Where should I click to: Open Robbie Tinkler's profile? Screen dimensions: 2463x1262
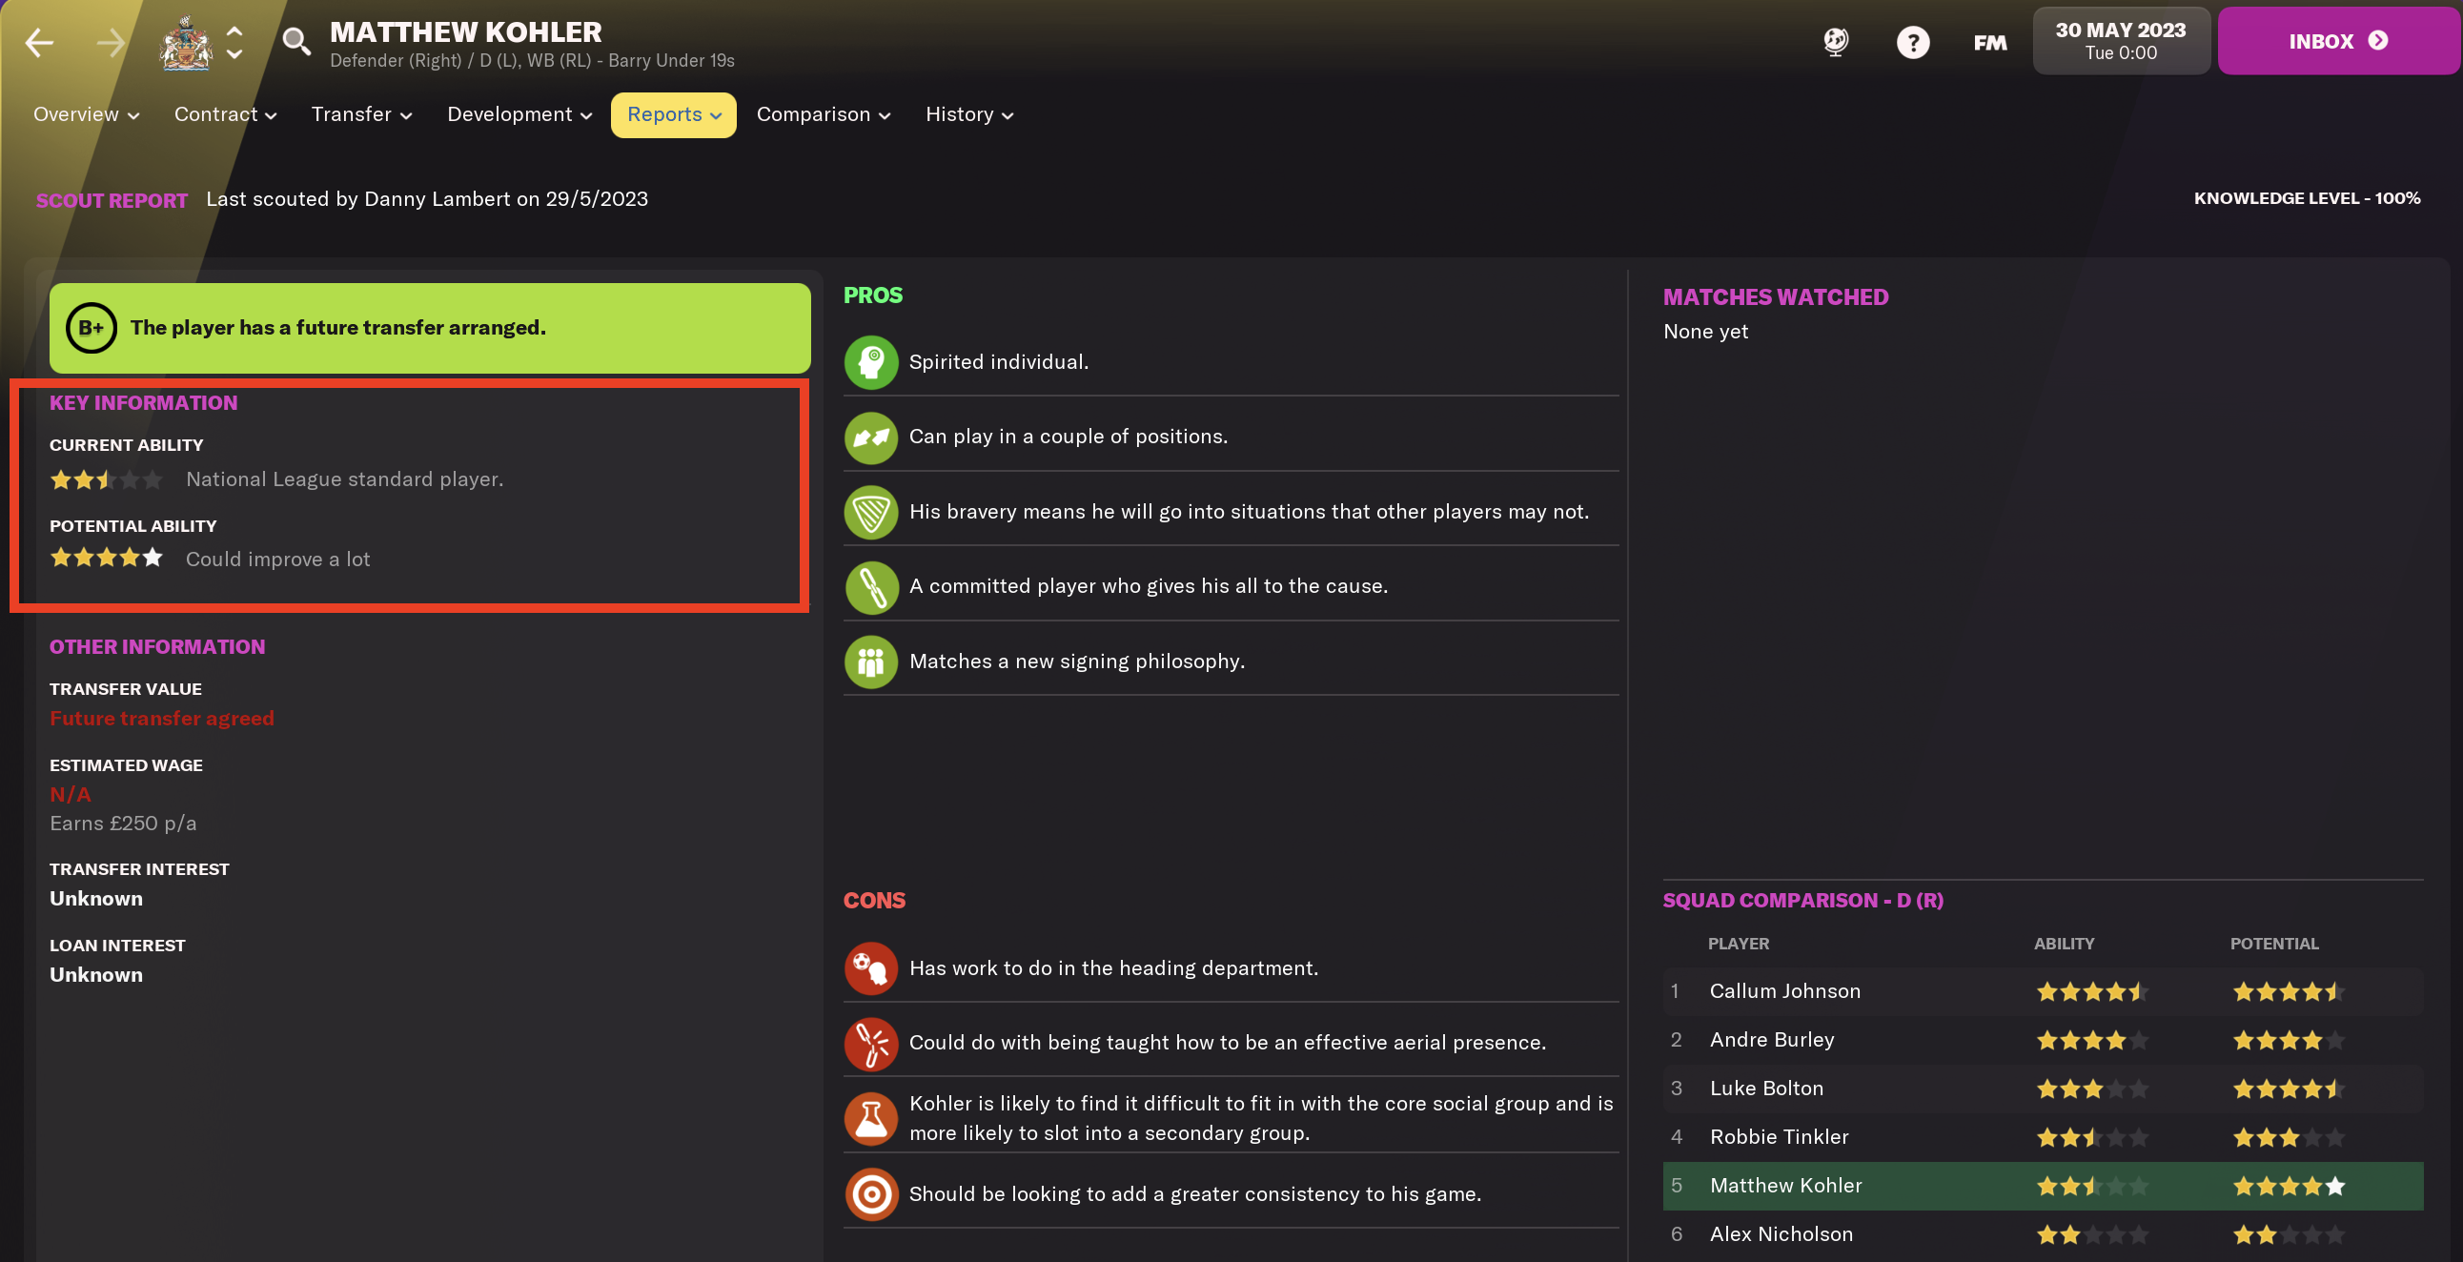pyautogui.click(x=1779, y=1137)
